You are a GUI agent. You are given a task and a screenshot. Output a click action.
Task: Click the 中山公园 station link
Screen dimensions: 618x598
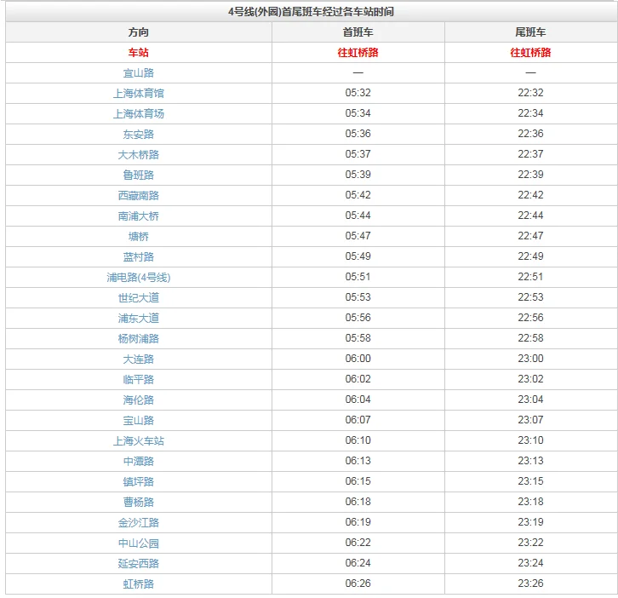(138, 543)
